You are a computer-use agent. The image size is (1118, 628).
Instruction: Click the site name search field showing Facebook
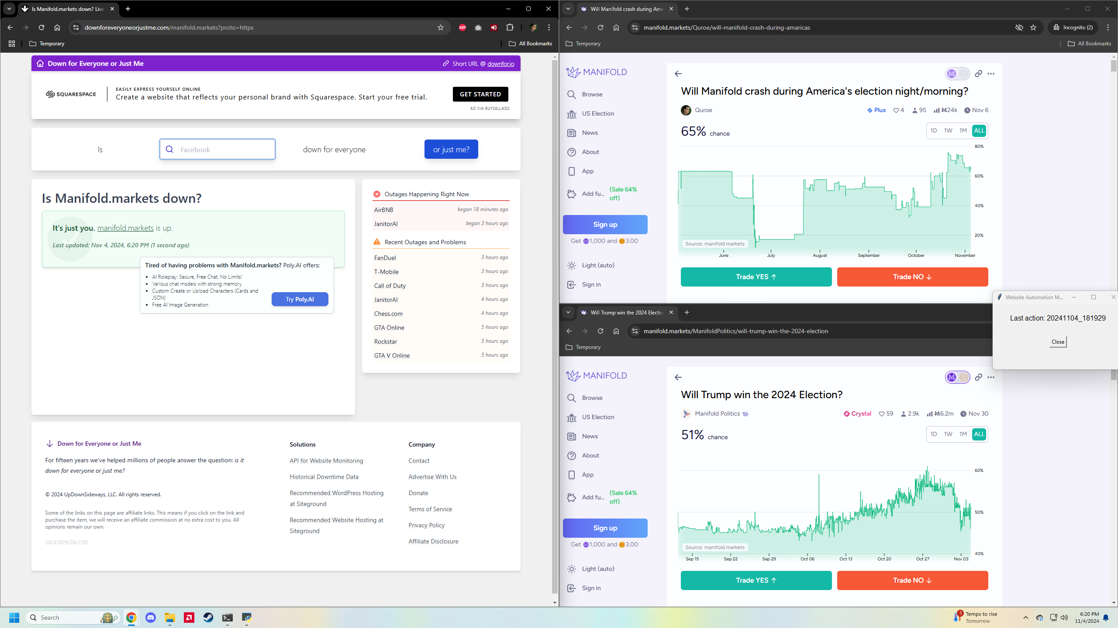217,149
